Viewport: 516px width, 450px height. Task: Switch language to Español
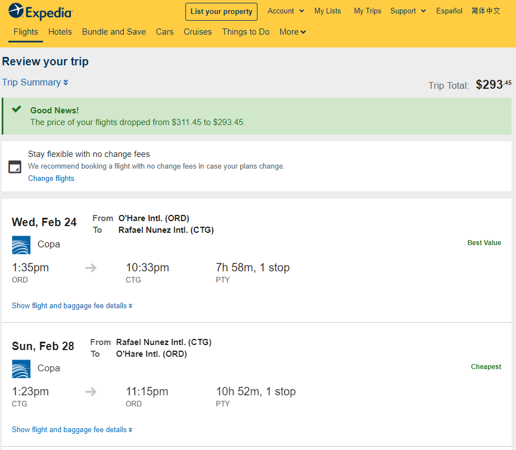[449, 11]
